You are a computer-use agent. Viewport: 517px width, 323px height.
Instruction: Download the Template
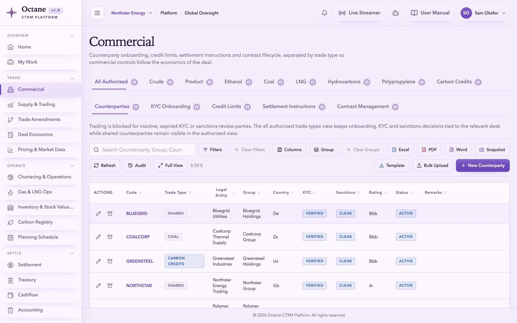392,165
